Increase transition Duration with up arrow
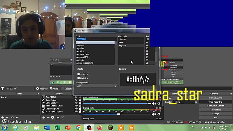 [196, 101]
